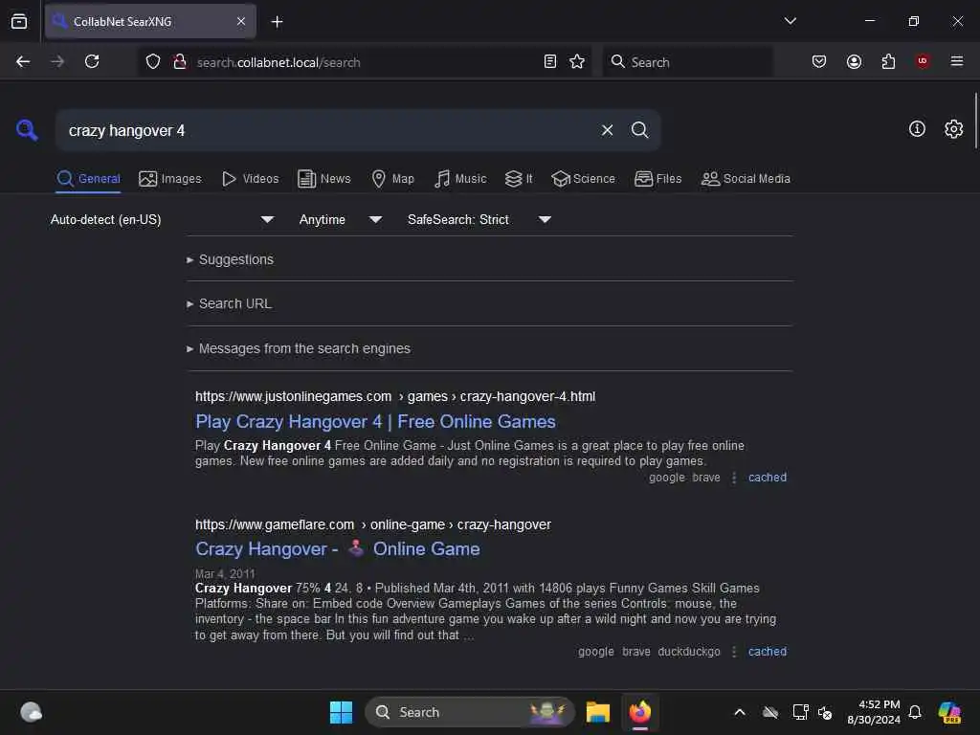Screen dimensions: 980x735
Task: Open Firefox account icon
Action: (x=854, y=61)
